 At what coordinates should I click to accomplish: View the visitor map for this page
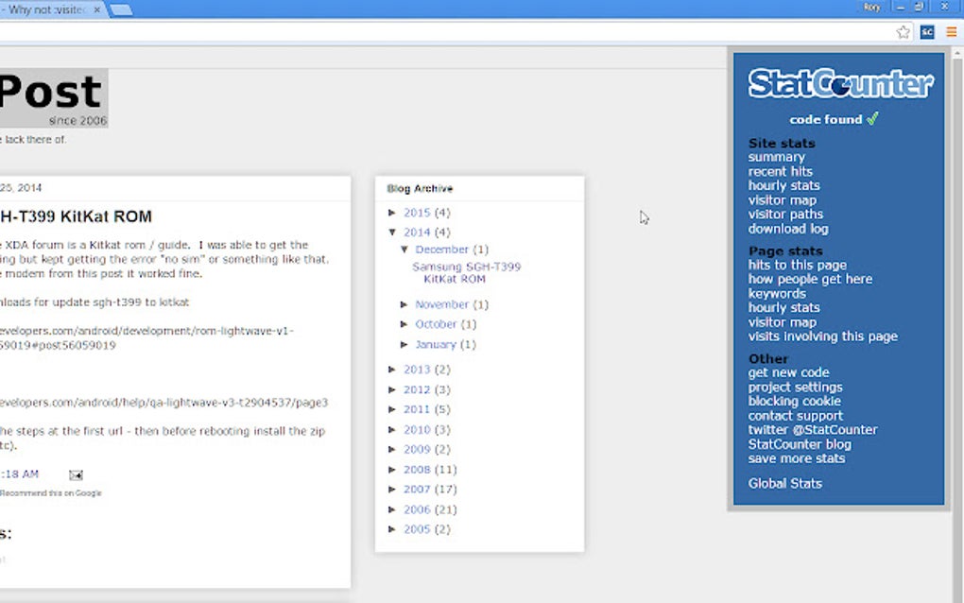782,321
